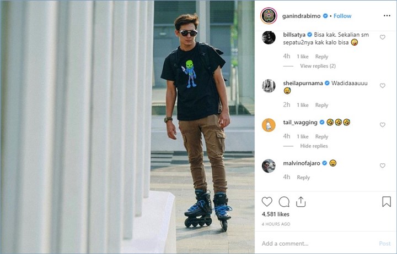The image size is (397, 254).
Task: Open tail_wagging's profile picture
Action: 269,124
